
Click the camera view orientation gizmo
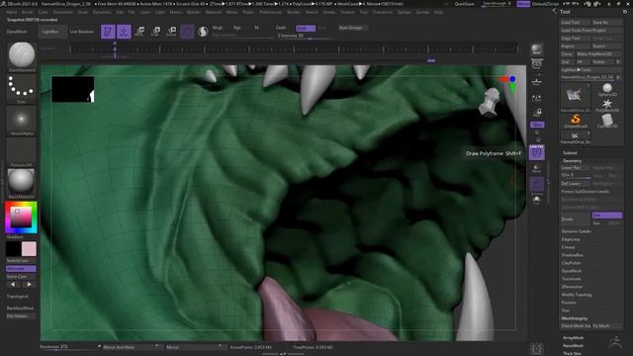[509, 83]
